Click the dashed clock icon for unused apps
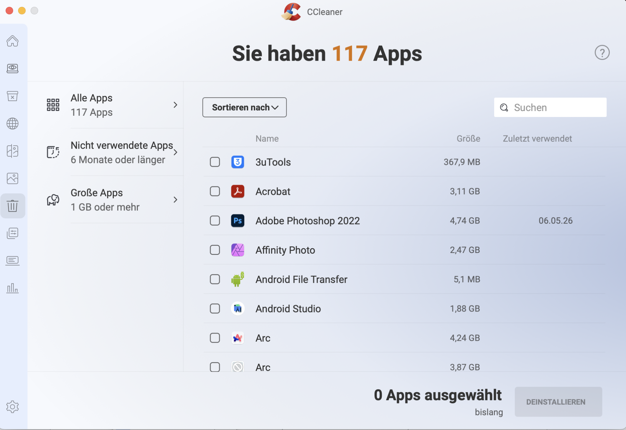The height and width of the screenshot is (430, 626). coord(53,152)
